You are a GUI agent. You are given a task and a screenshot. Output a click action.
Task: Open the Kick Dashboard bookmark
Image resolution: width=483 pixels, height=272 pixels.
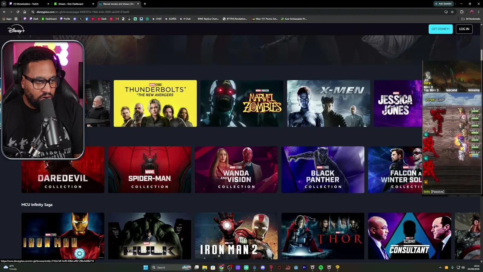49,19
